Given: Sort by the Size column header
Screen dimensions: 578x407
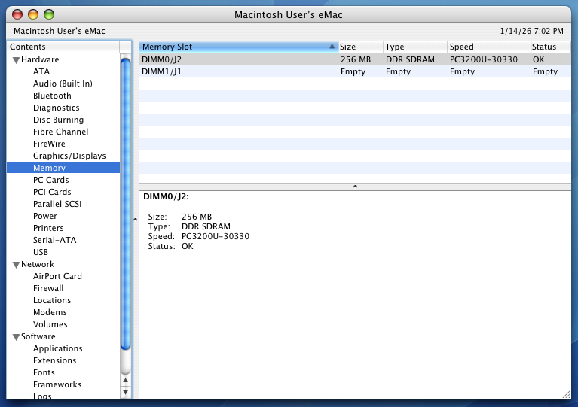Looking at the screenshot, I should coord(360,47).
